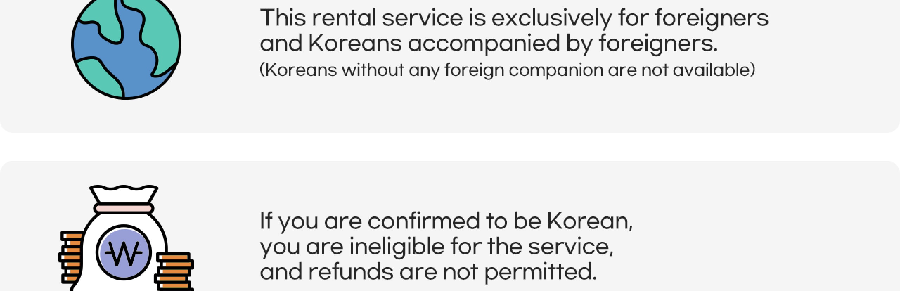
Task: Click the pink tie band on money bag
Action: pyautogui.click(x=123, y=208)
